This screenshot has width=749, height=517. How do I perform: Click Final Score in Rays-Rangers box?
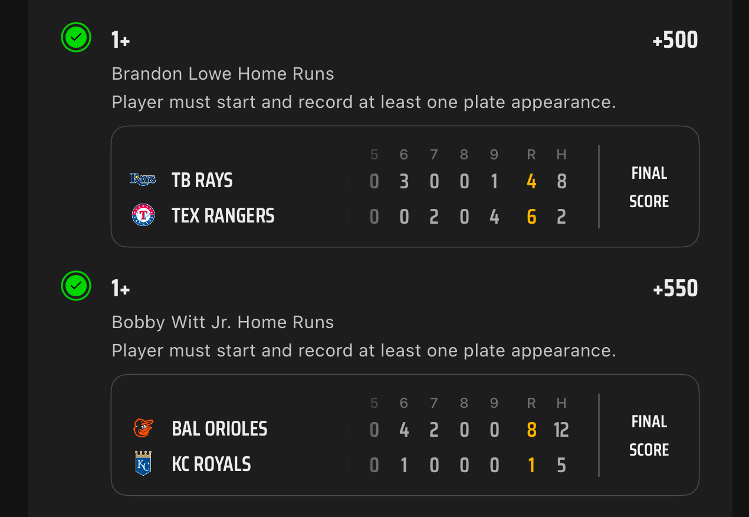pyautogui.click(x=649, y=187)
